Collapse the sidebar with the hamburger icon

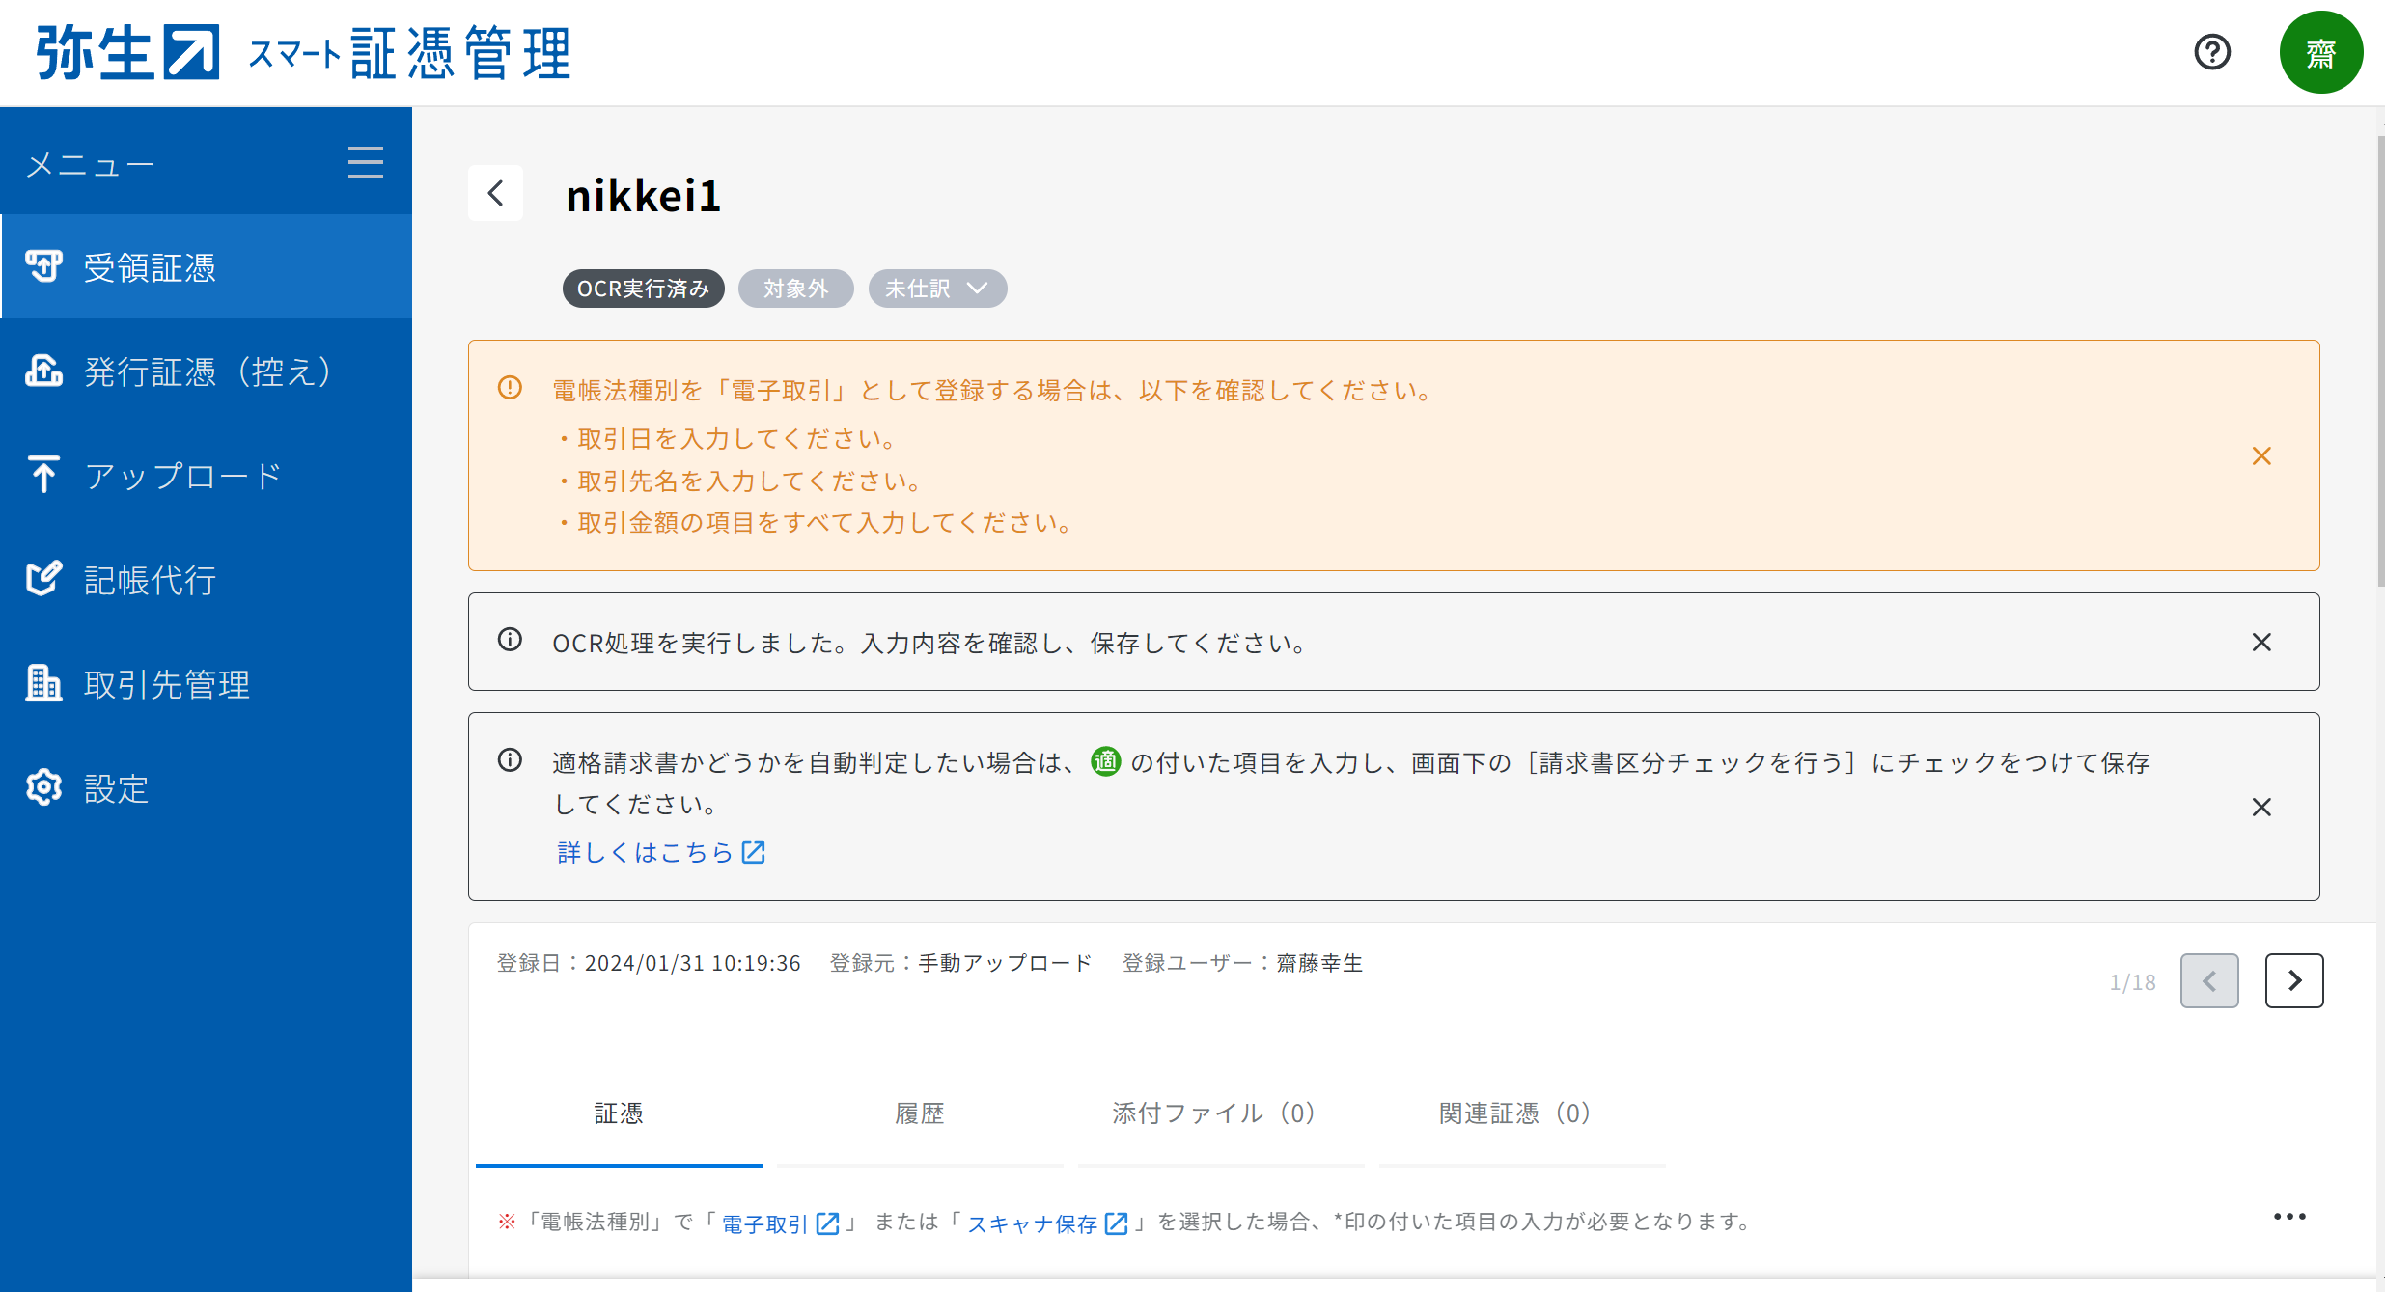[x=366, y=162]
